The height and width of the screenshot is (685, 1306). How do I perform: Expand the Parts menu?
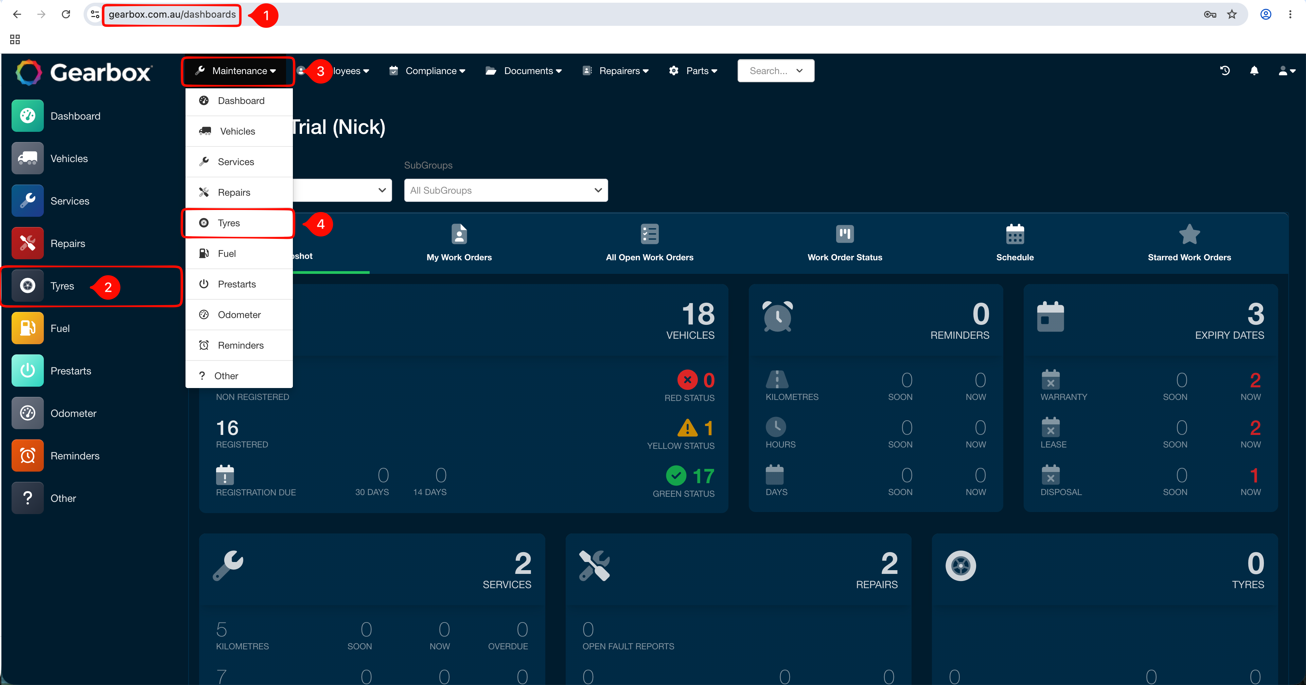click(x=693, y=71)
